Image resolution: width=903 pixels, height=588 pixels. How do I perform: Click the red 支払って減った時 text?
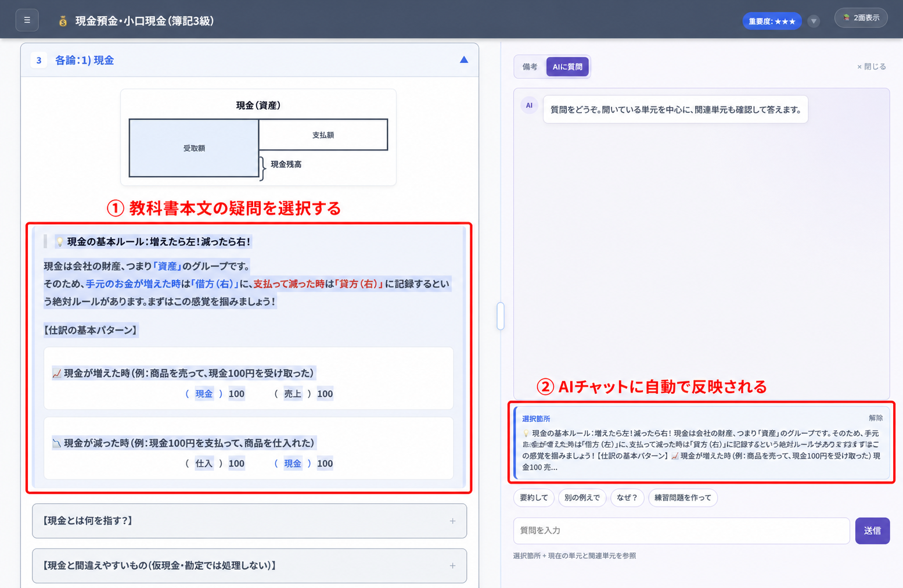(289, 284)
